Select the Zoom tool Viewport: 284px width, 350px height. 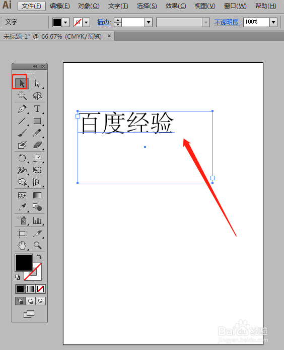[x=37, y=246]
